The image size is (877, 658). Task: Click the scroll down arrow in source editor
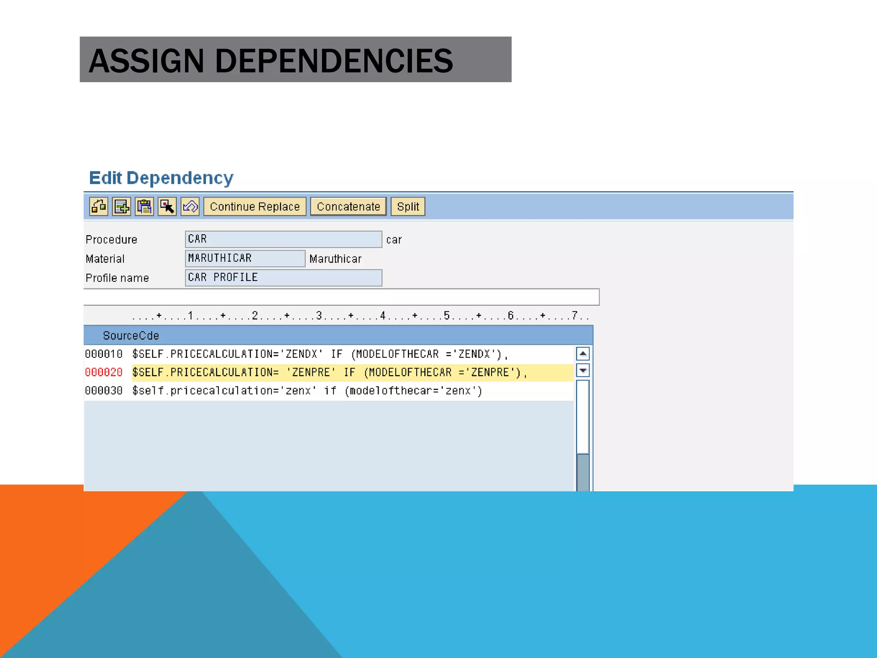click(583, 370)
